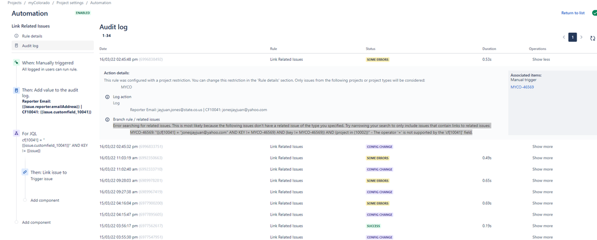Show more for 15/03/22 03:56:17 pm entry
This screenshot has height=240, width=597.
(542, 226)
